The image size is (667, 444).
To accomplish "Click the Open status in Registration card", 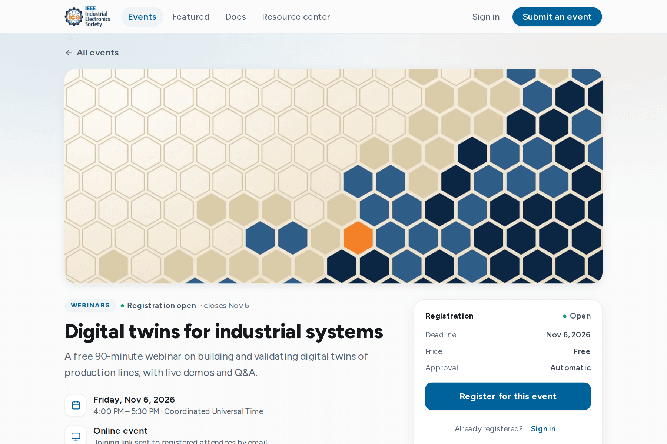I will pyautogui.click(x=577, y=316).
